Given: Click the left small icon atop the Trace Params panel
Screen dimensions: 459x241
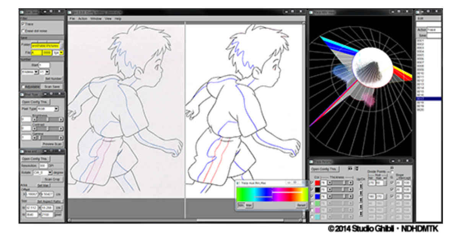Looking at the screenshot, I should (350, 168).
